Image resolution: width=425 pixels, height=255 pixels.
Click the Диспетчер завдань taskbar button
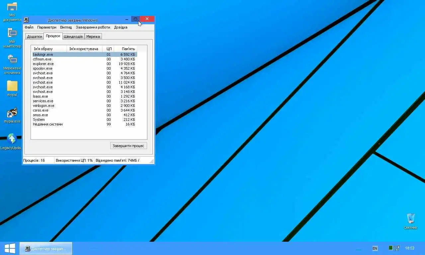coord(46,248)
